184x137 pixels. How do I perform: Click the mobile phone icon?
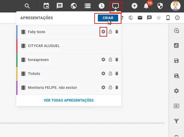pyautogui.click(x=168, y=18)
